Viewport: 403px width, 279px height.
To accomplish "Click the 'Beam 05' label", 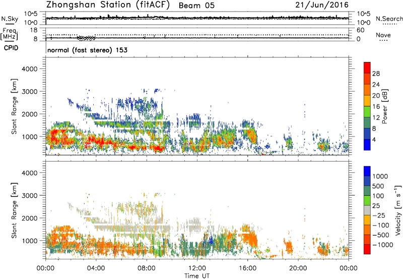I will point(196,6).
